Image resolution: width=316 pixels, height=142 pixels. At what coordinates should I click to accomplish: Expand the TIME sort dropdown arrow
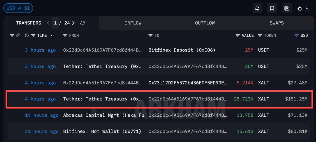coord(51,35)
